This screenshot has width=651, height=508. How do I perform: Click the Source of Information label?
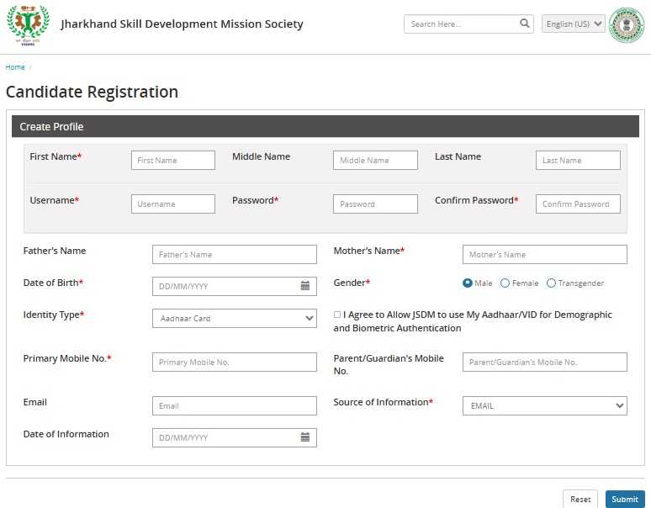coord(383,402)
